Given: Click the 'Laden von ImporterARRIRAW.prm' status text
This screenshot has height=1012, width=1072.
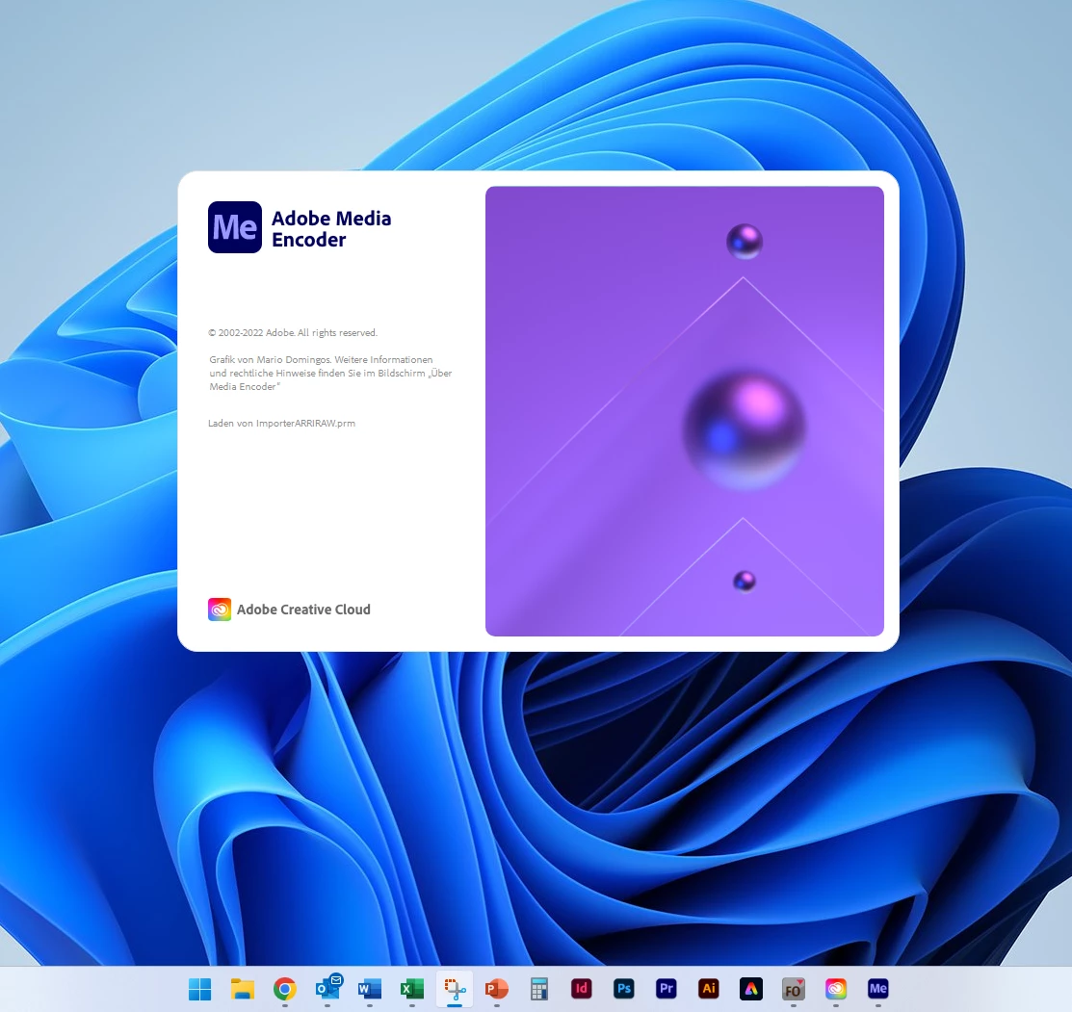Looking at the screenshot, I should [x=281, y=423].
